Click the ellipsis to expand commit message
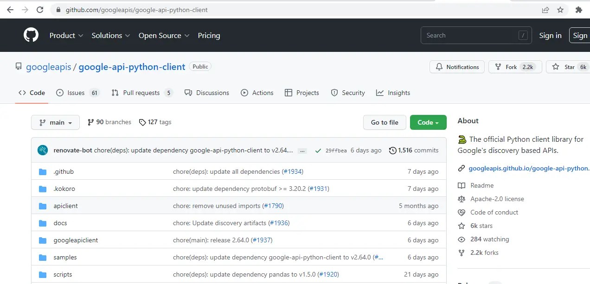590x284 pixels. tap(302, 151)
